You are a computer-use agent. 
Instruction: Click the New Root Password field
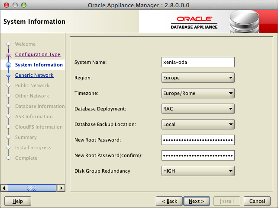tap(198, 140)
